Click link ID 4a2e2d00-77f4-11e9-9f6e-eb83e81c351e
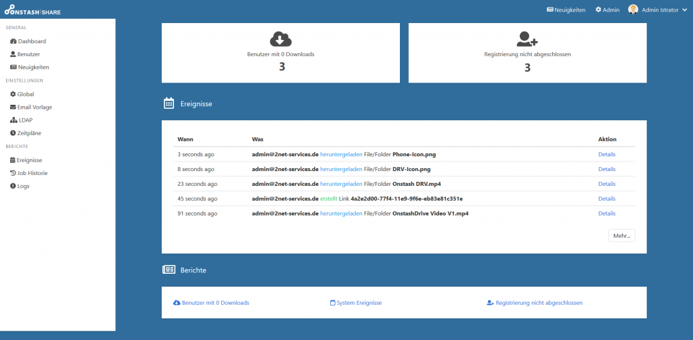 pos(407,199)
